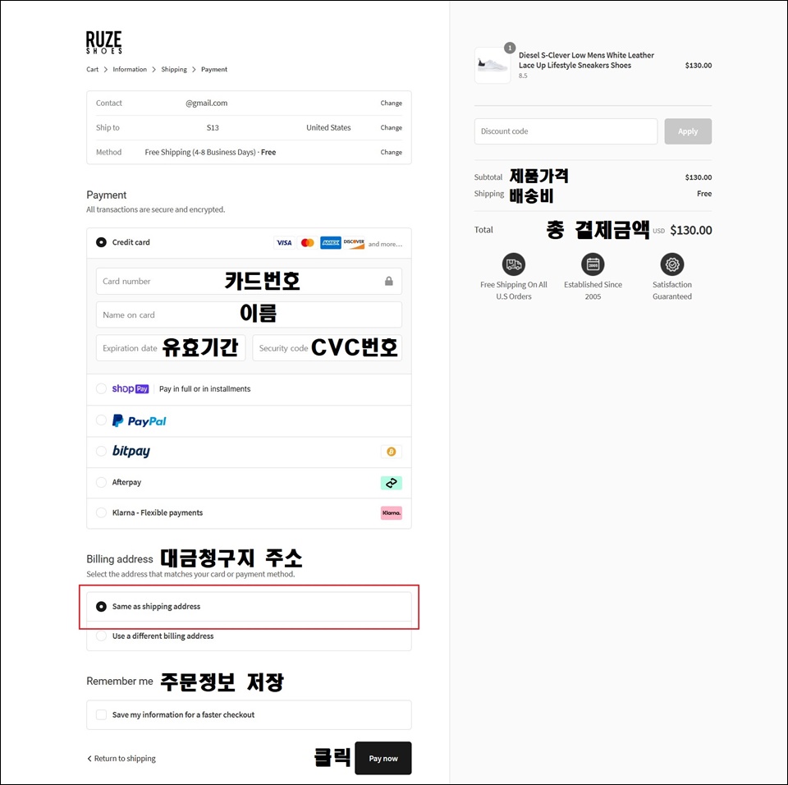The image size is (788, 785).
Task: Click the Mastercard icon
Action: click(308, 243)
